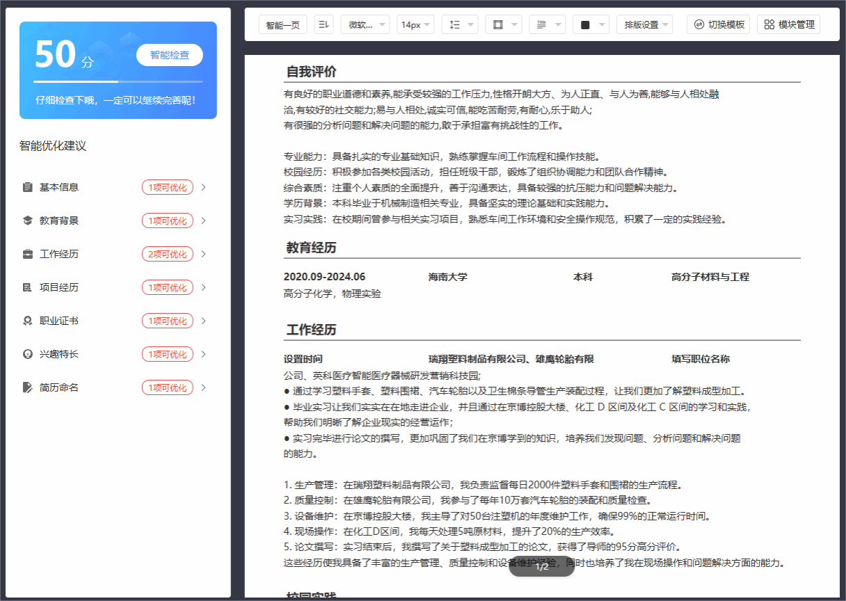The width and height of the screenshot is (846, 601).
Task: Open the line spacing dropdown
Action: click(x=459, y=24)
